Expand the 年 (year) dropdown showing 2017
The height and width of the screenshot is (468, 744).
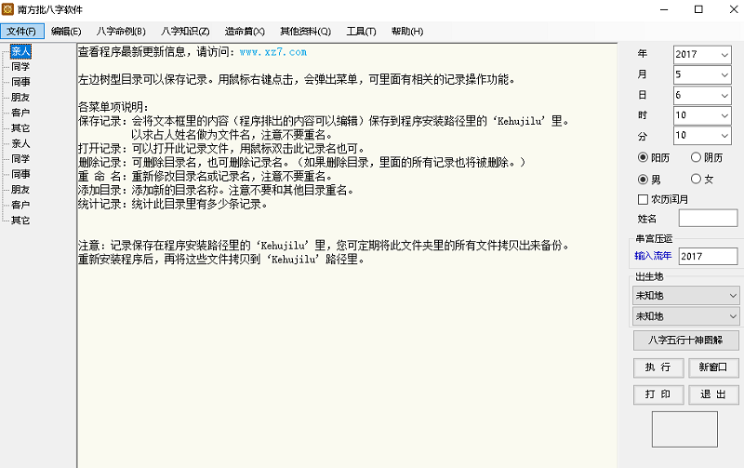tap(724, 55)
